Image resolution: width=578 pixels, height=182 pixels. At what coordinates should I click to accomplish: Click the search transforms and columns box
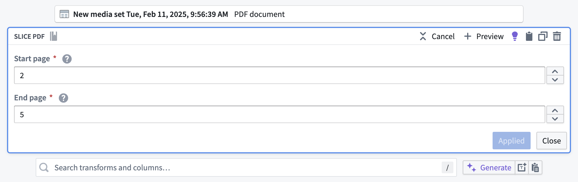(x=246, y=167)
